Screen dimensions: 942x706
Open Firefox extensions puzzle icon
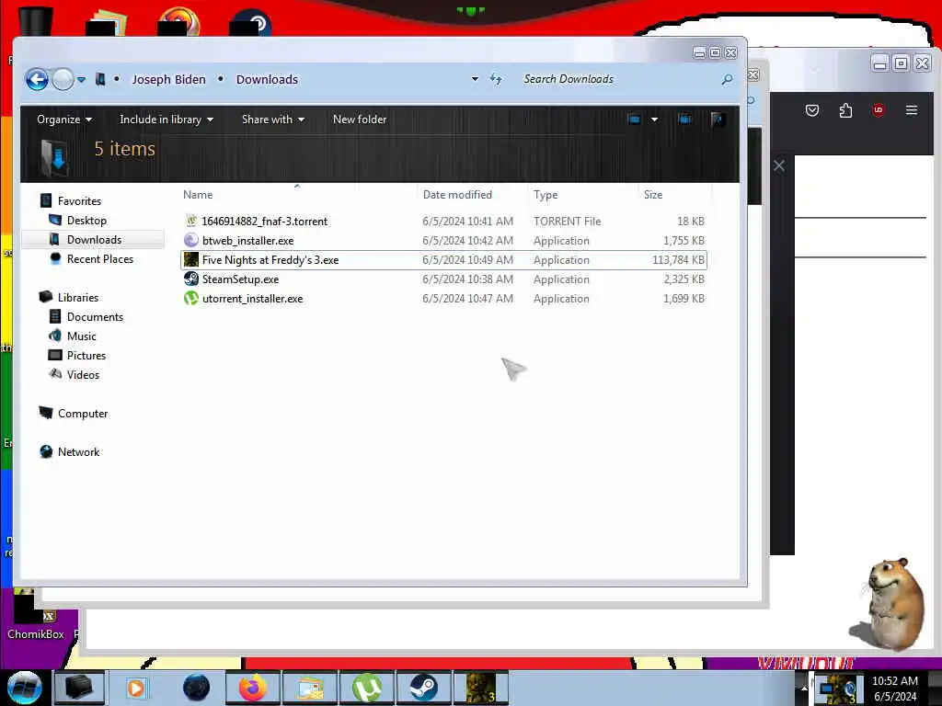(845, 110)
